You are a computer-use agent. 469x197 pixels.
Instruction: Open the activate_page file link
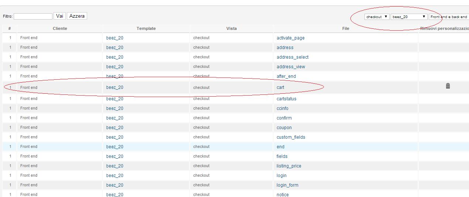[x=291, y=38]
